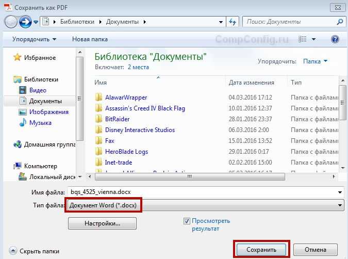Click the forward navigation arrow button

pos(25,22)
